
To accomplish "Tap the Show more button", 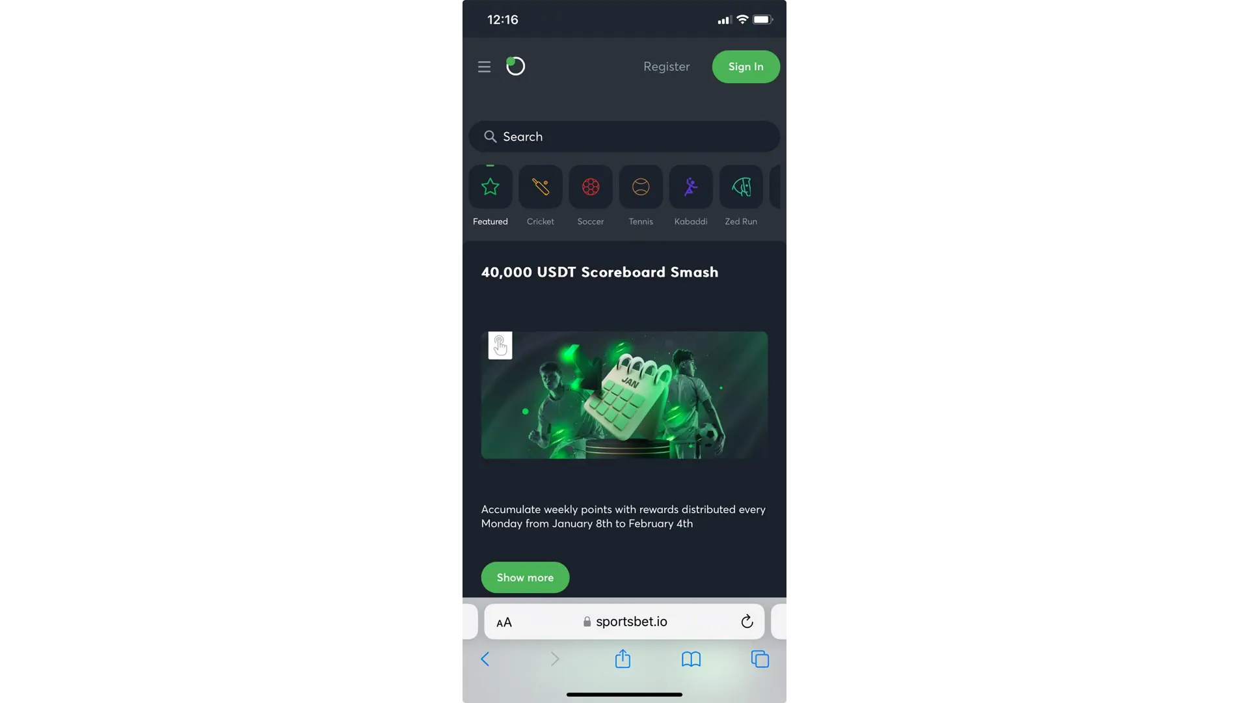I will click(525, 577).
